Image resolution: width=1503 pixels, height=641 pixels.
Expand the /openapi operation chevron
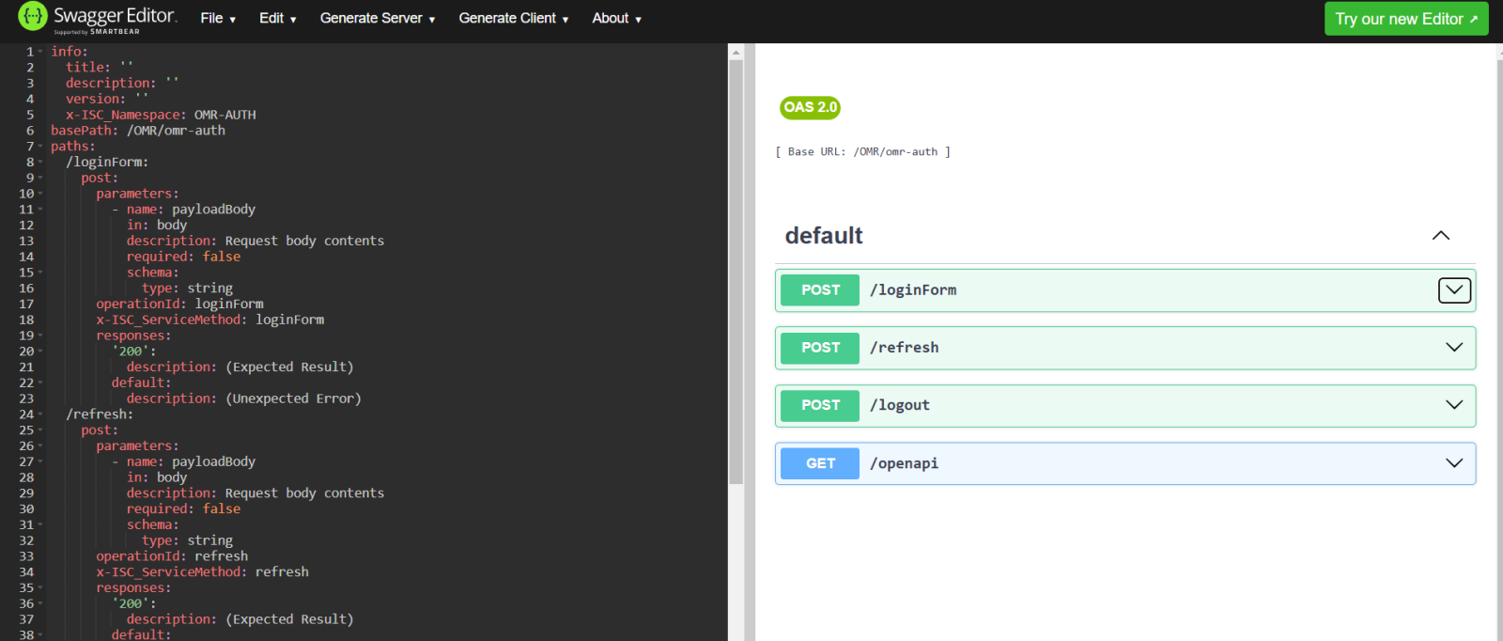click(1454, 463)
